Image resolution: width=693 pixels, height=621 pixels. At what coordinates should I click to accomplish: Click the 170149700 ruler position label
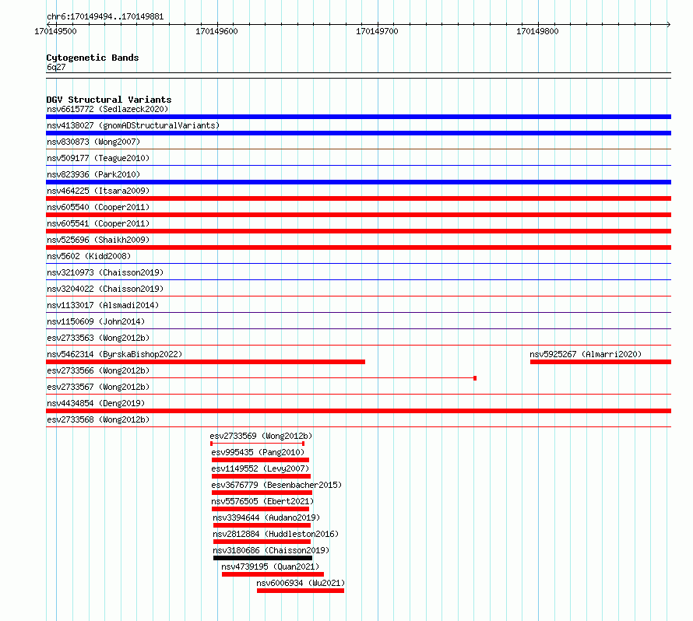click(377, 31)
